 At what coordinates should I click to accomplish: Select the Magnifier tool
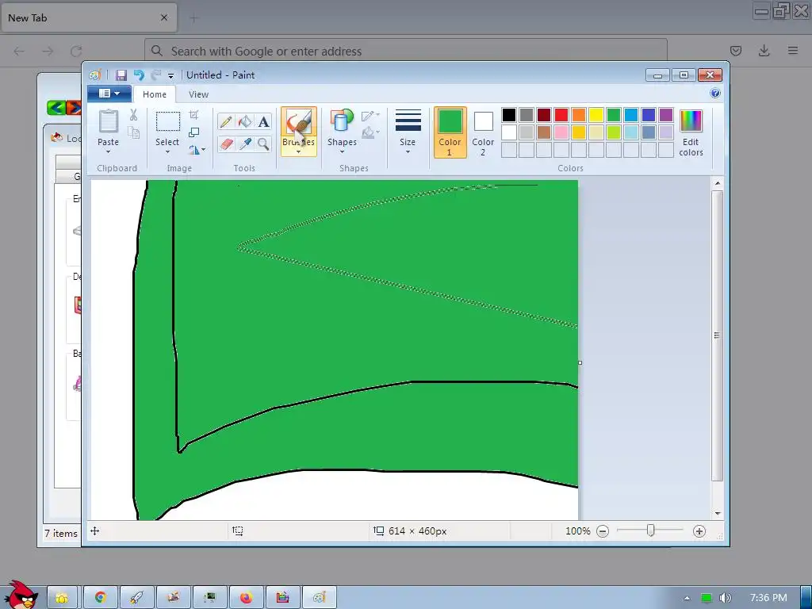(263, 144)
